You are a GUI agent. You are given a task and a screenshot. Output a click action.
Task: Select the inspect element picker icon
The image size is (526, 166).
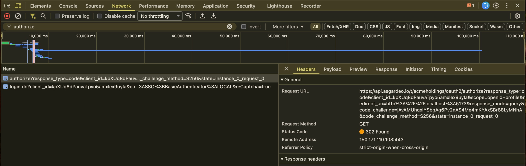pos(7,6)
